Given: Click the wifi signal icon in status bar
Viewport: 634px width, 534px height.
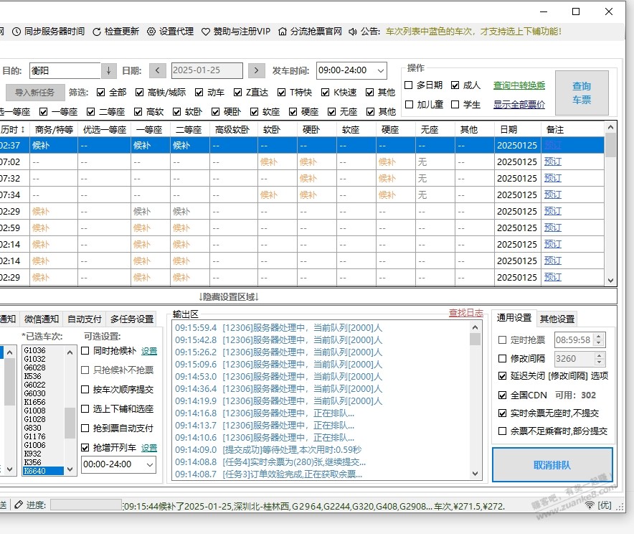Looking at the screenshot, I should pyautogui.click(x=590, y=505).
